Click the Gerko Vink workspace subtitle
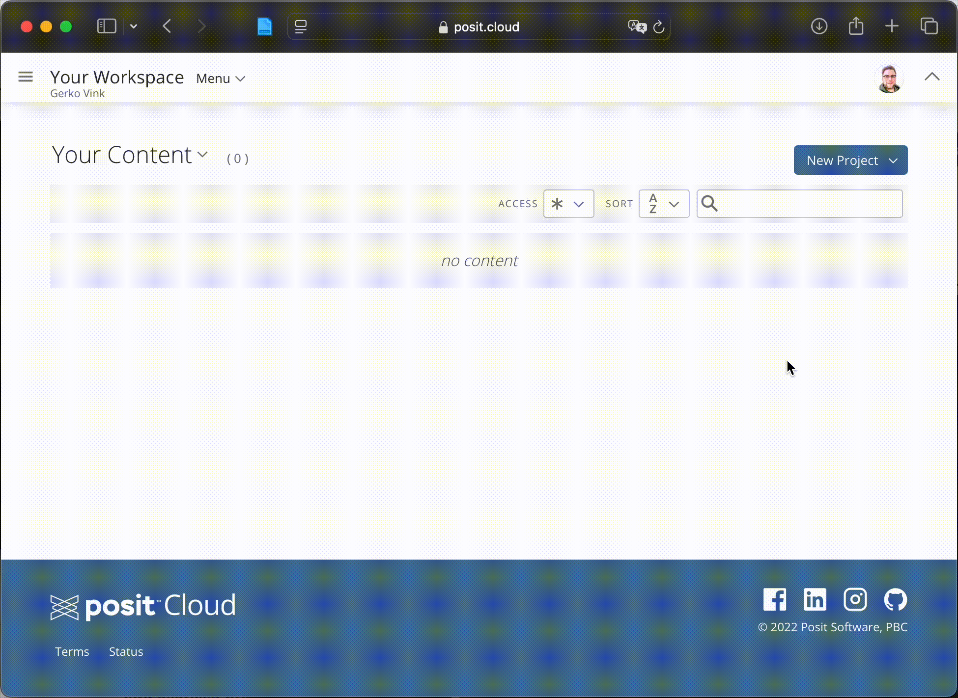 click(x=78, y=93)
